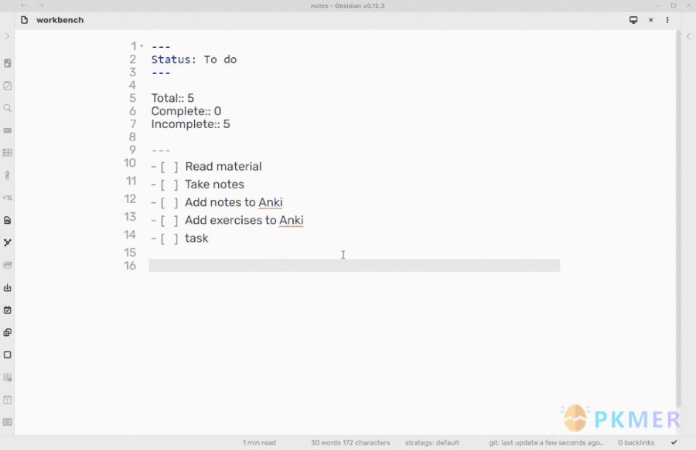Image resolution: width=696 pixels, height=450 pixels.
Task: Click the 'Total:: 5' line
Action: coord(172,98)
